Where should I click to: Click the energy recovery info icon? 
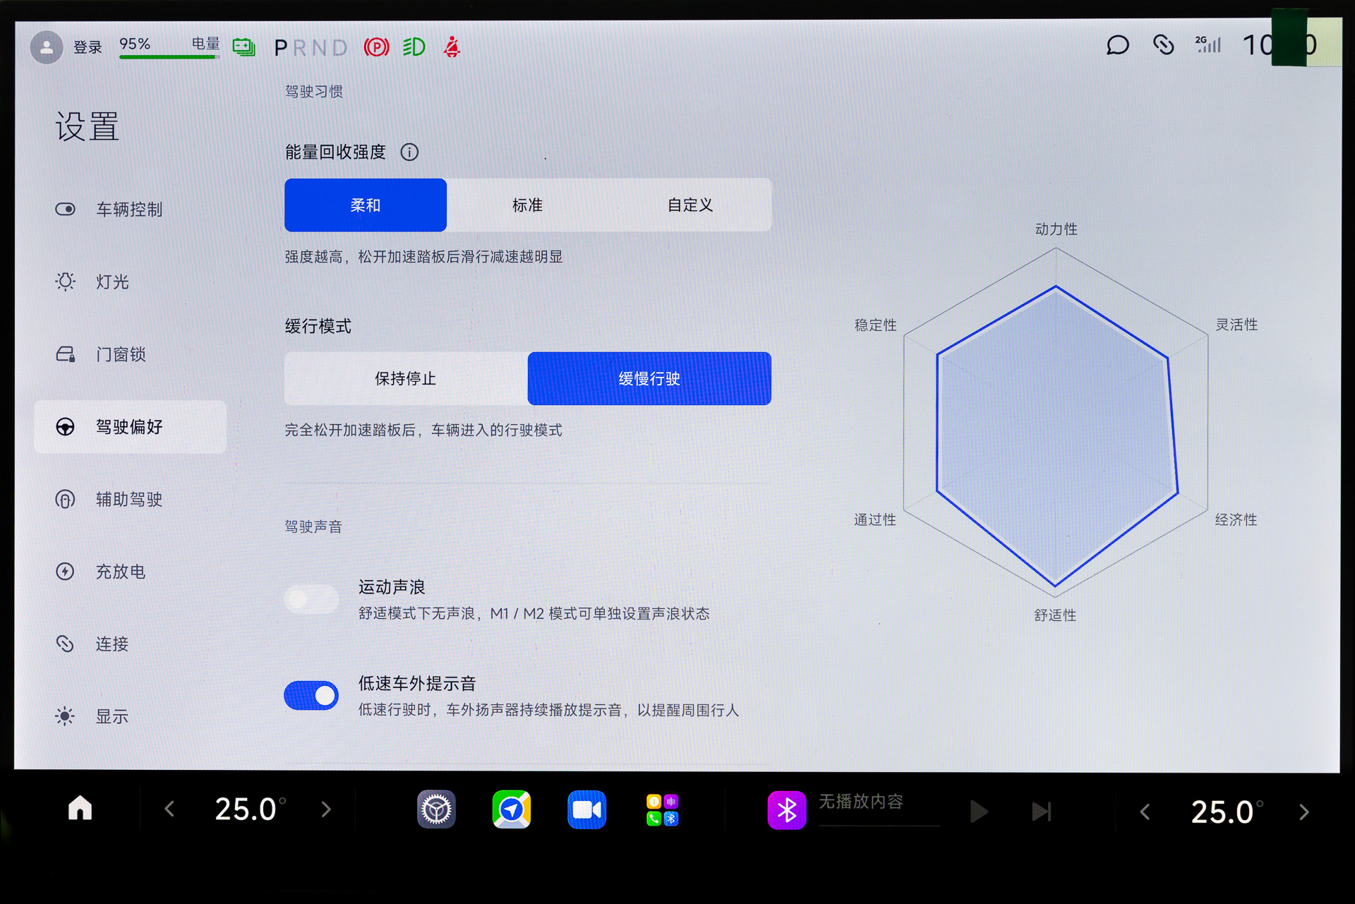409,152
